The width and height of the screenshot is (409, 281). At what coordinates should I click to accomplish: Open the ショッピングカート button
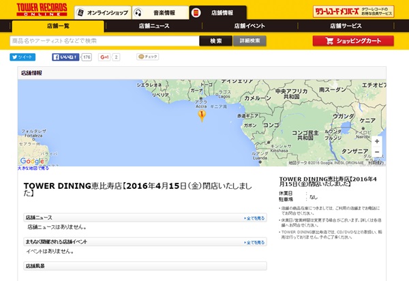[353, 41]
